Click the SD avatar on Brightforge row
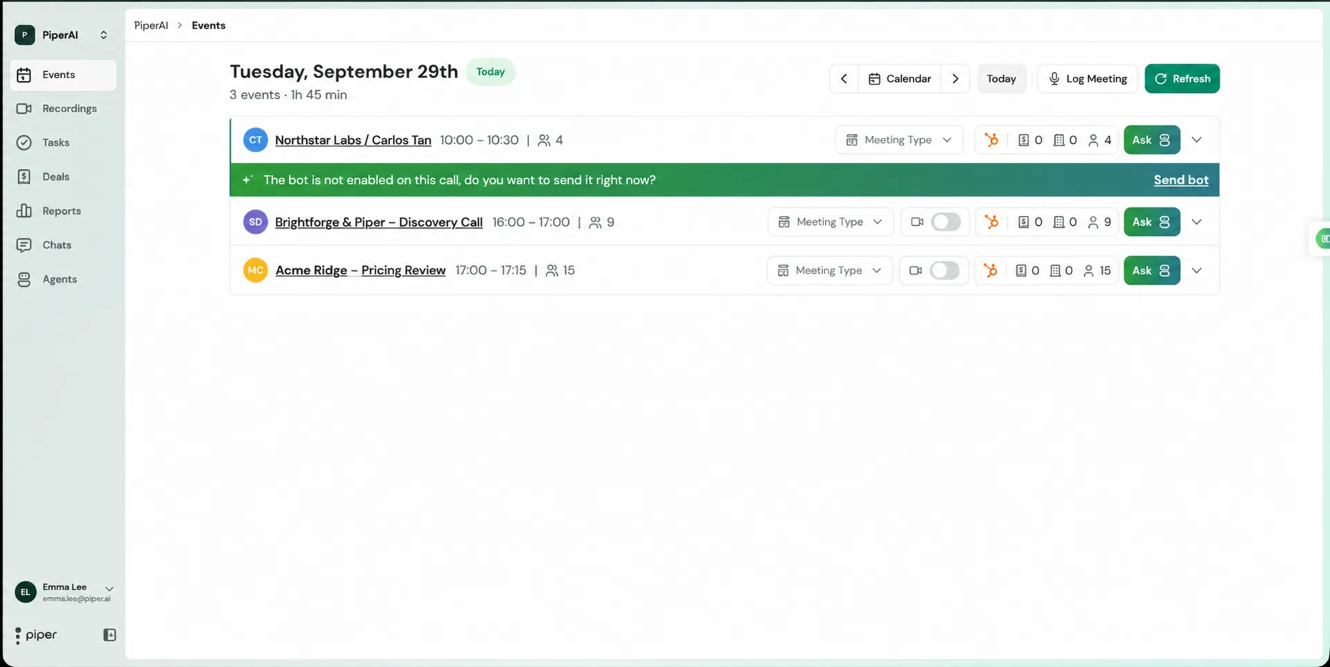1330x667 pixels. [x=256, y=222]
